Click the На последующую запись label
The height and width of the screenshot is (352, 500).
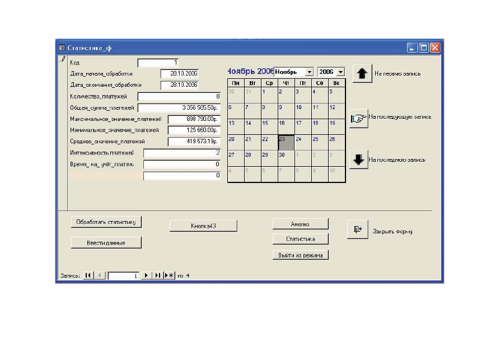[400, 117]
